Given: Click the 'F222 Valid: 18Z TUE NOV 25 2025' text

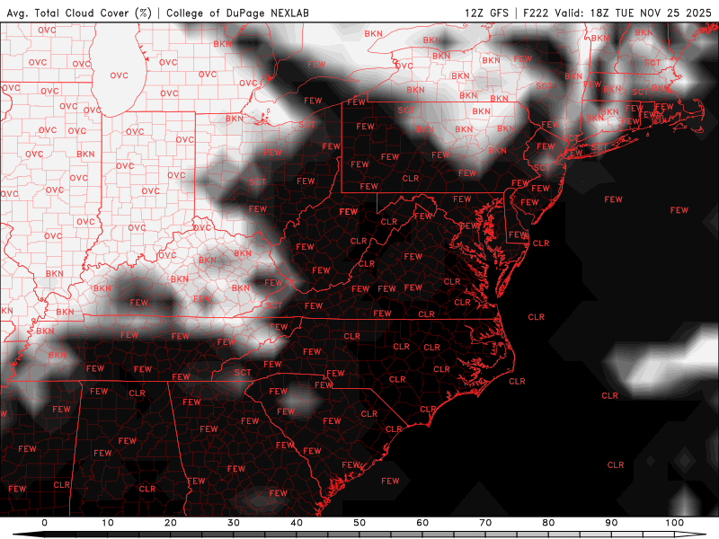Looking at the screenshot, I should point(617,13).
